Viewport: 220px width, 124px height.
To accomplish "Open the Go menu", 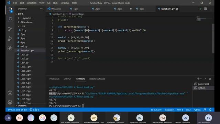I will point(49,3).
